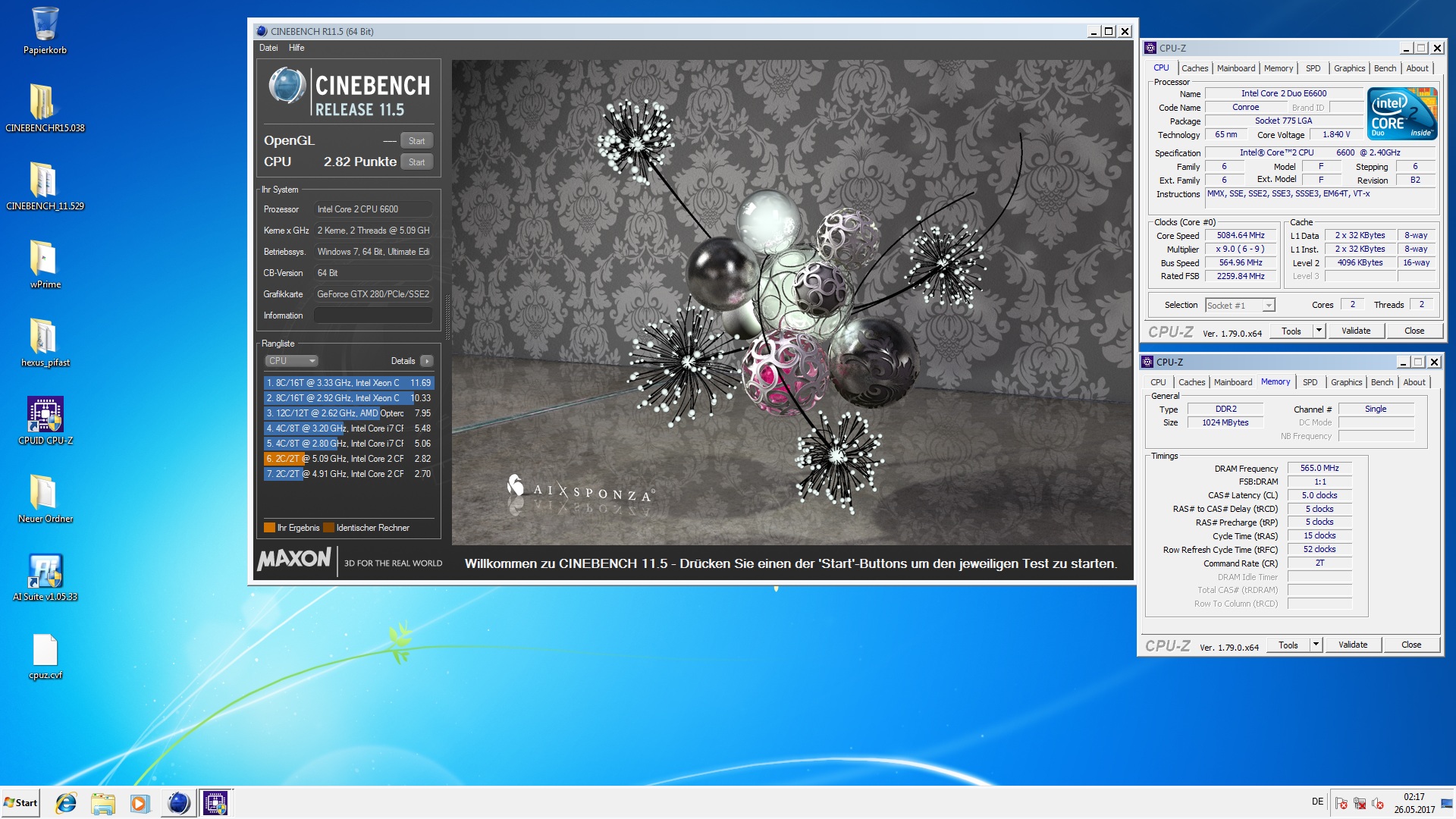Select ranking row 4 with score 5.48
Image resolution: width=1456 pixels, height=819 pixels.
point(349,428)
